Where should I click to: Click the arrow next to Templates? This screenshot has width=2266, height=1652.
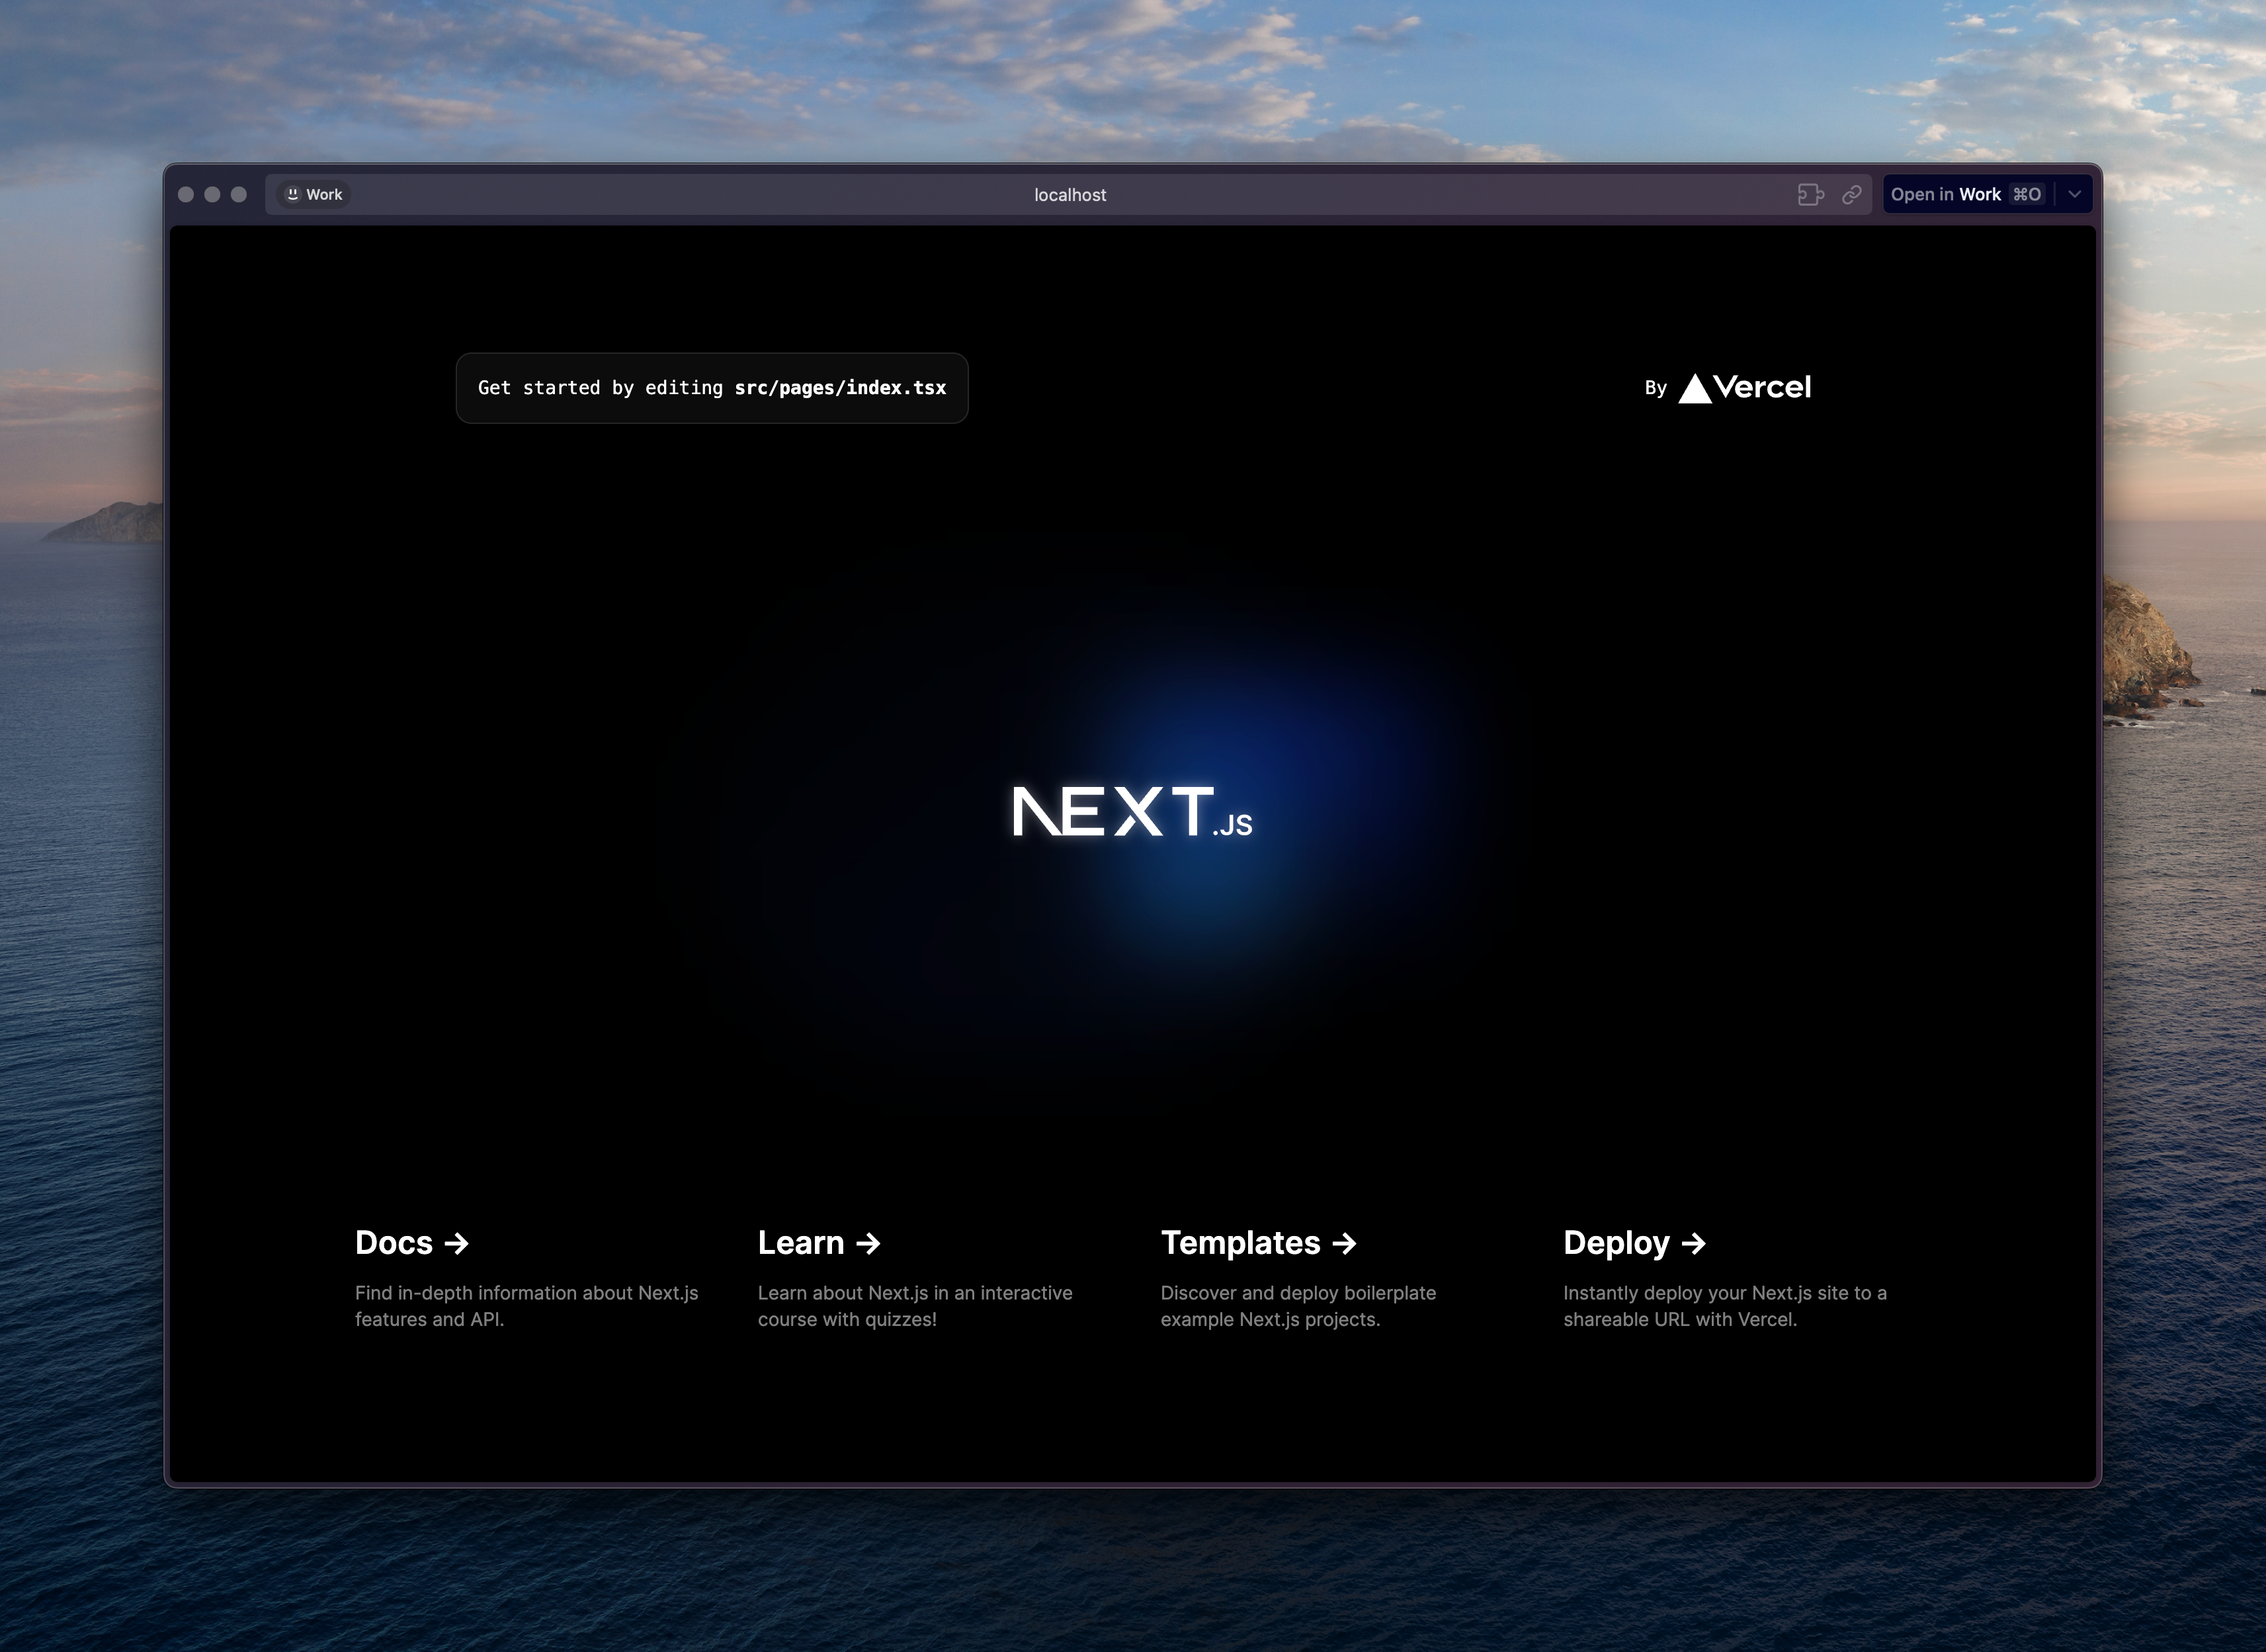pyautogui.click(x=1345, y=1243)
